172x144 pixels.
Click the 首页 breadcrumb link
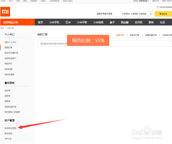2,28
